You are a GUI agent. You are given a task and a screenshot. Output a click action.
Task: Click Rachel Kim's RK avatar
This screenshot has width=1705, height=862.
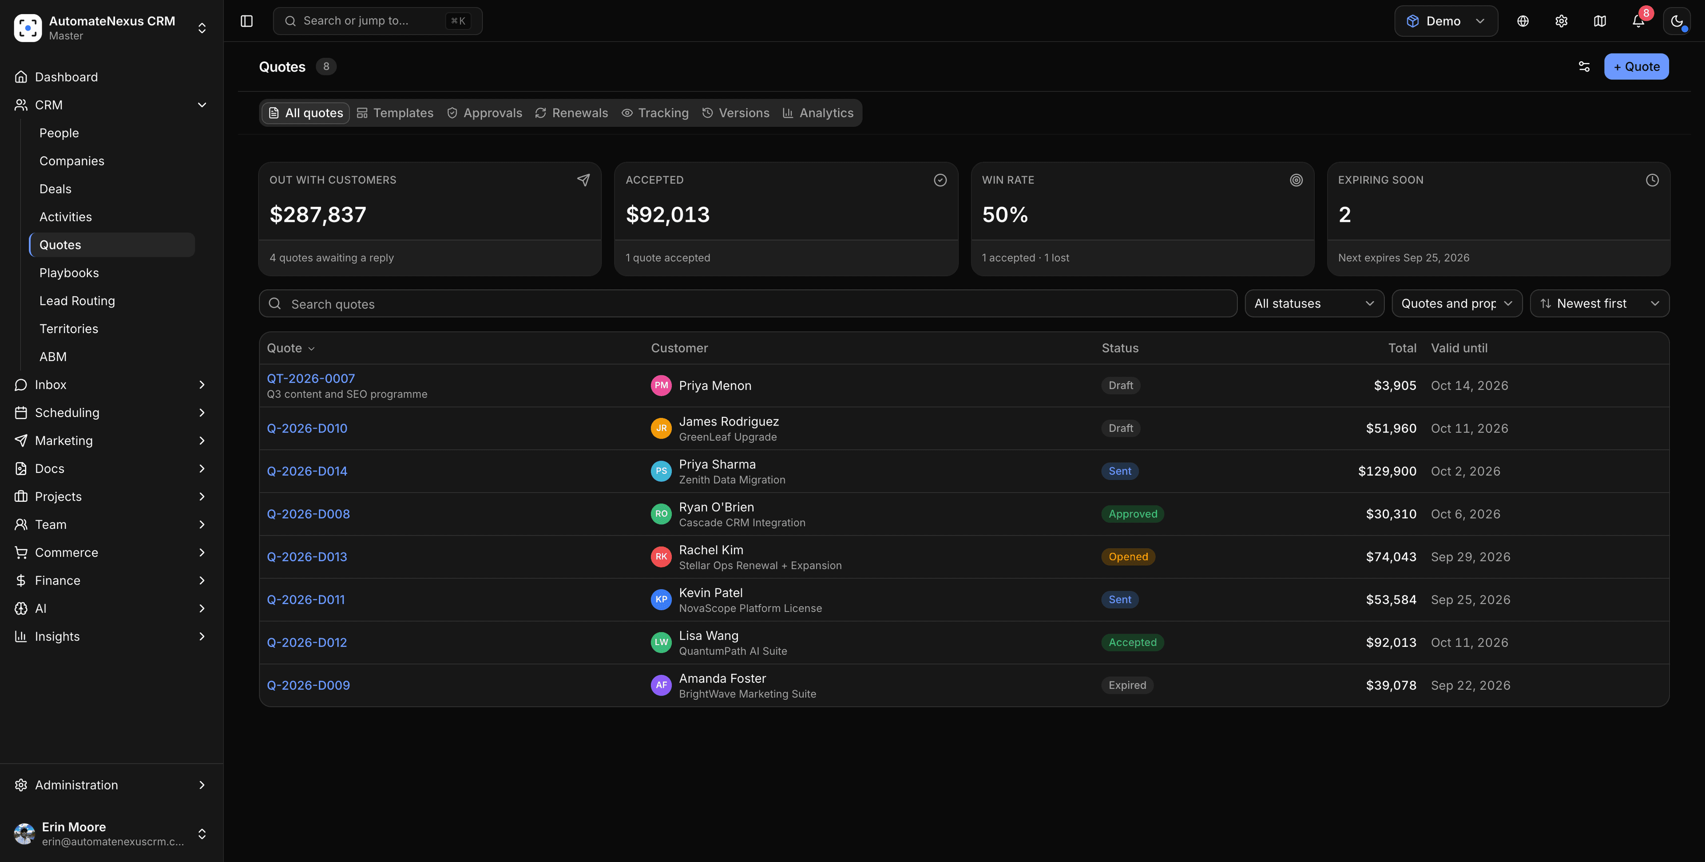point(661,557)
